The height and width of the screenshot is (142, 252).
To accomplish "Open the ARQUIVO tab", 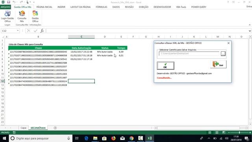I will point(6,7).
